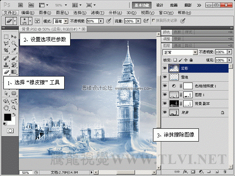The image size is (235, 176).
Task: Switch to the 摄影 workspace
Action: coord(188,5)
